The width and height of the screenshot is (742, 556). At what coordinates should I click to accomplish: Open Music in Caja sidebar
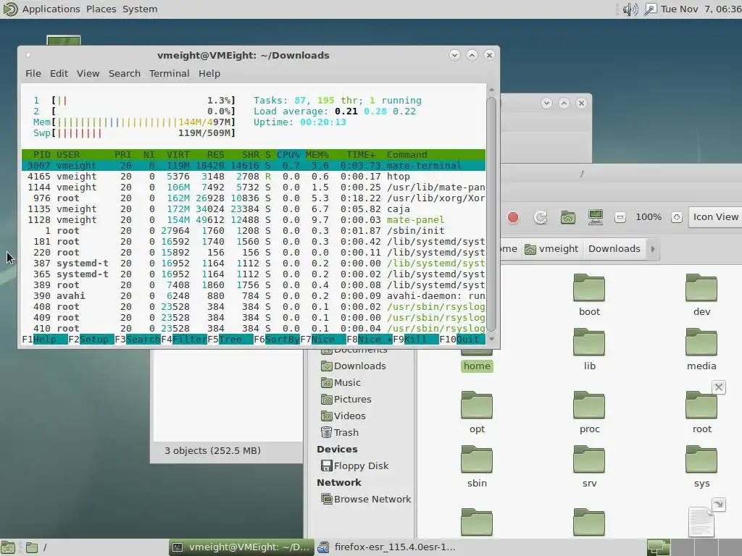341,382
